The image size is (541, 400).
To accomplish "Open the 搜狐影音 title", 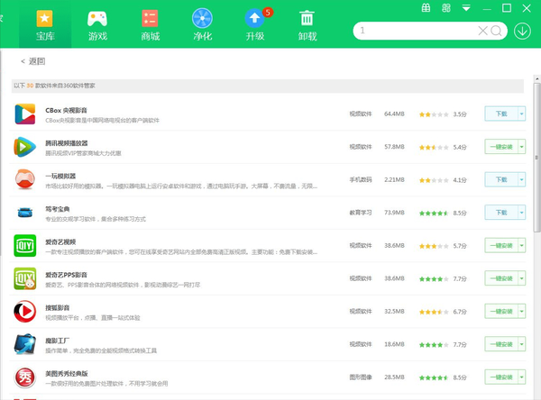I will pyautogui.click(x=58, y=307).
